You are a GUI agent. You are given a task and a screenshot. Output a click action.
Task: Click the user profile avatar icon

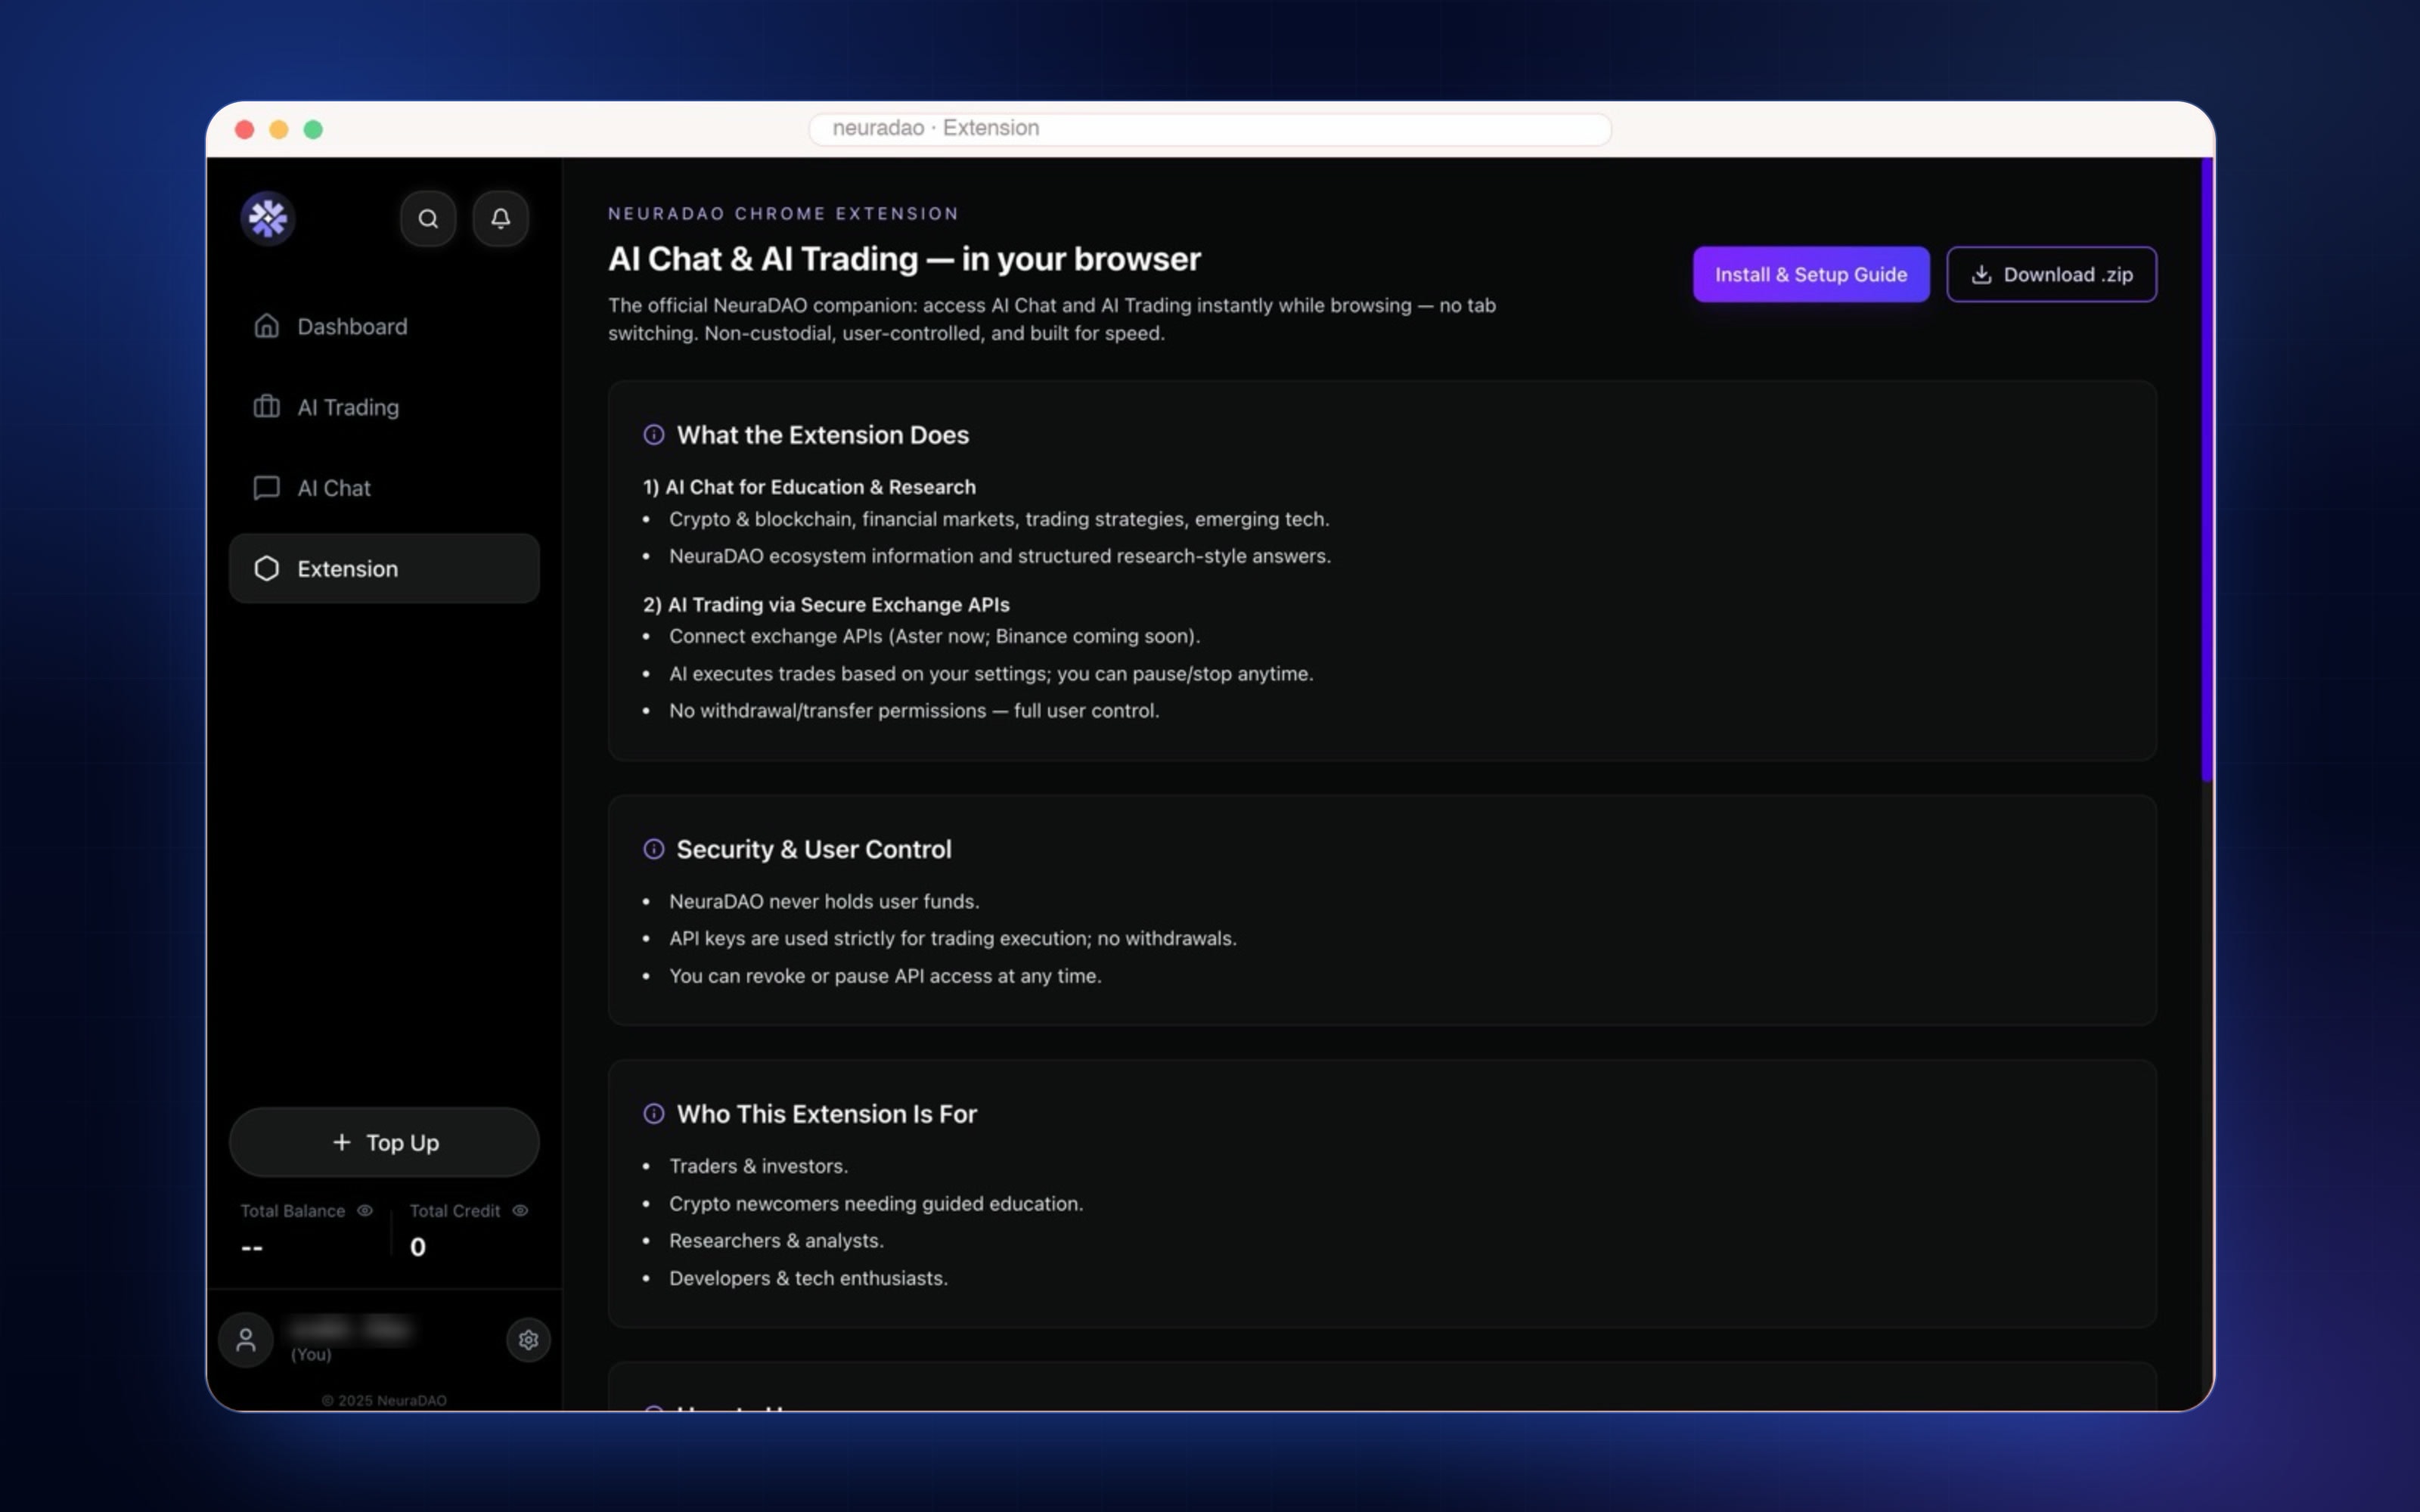(246, 1340)
